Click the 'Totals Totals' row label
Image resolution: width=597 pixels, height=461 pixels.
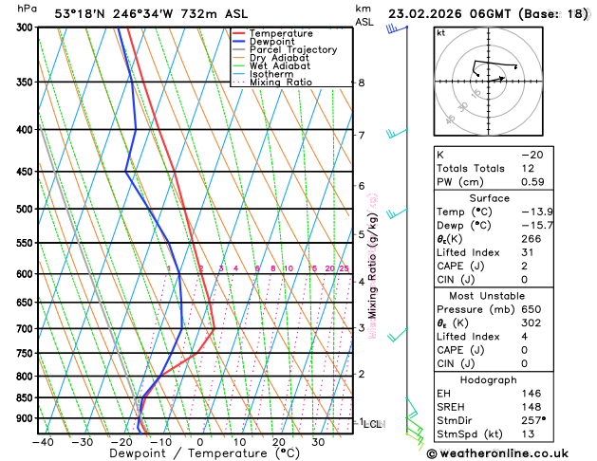[x=471, y=169]
